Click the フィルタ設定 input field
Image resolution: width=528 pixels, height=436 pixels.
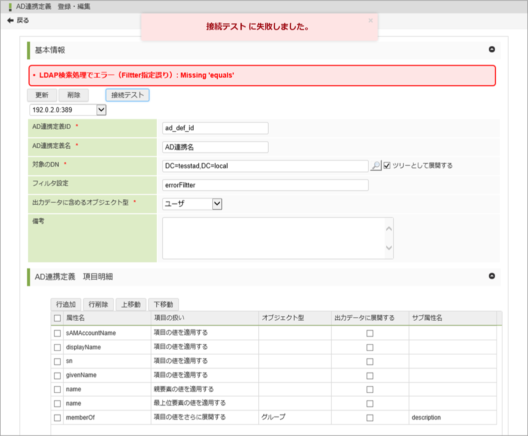coord(265,185)
